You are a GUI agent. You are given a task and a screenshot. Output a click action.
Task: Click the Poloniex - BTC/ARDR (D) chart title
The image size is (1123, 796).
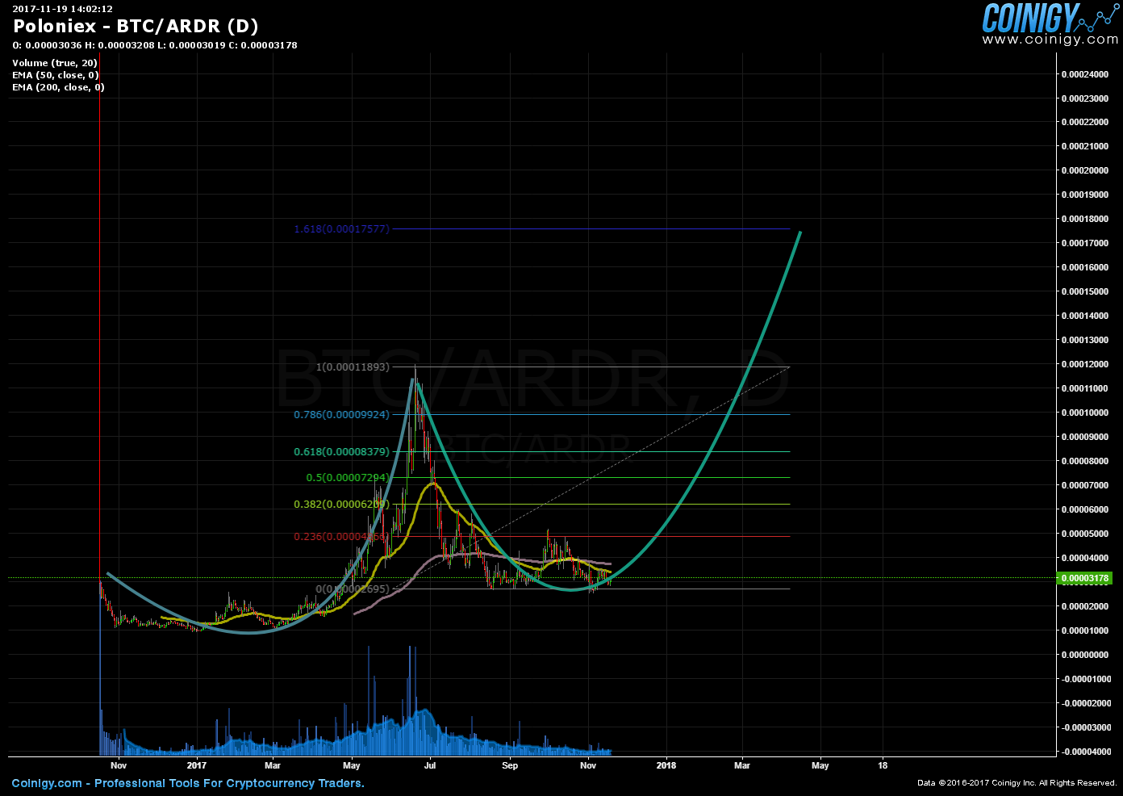click(136, 26)
